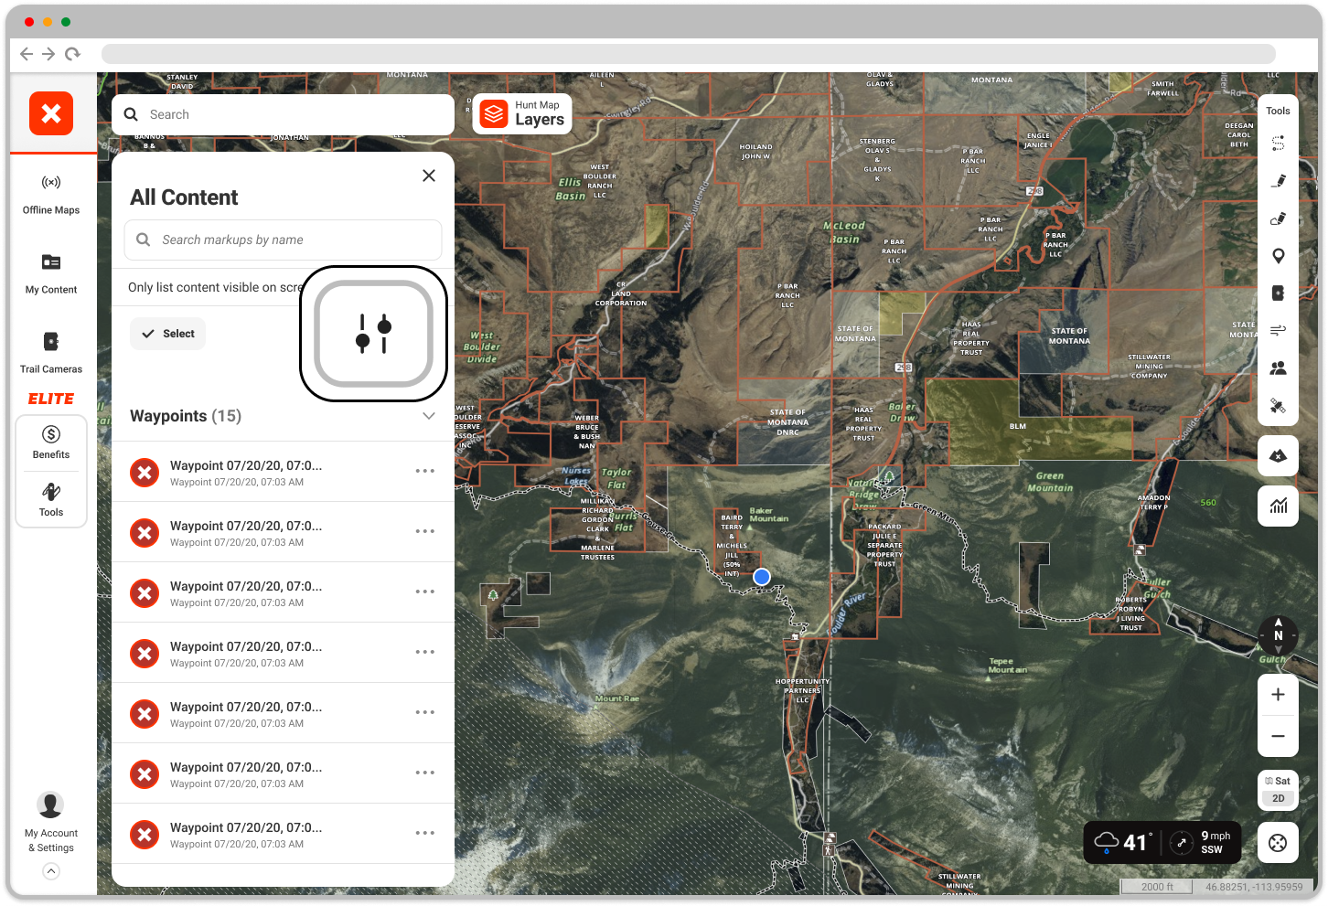The height and width of the screenshot is (906, 1328).
Task: Click the locate-me crosshair button
Action: click(1279, 843)
